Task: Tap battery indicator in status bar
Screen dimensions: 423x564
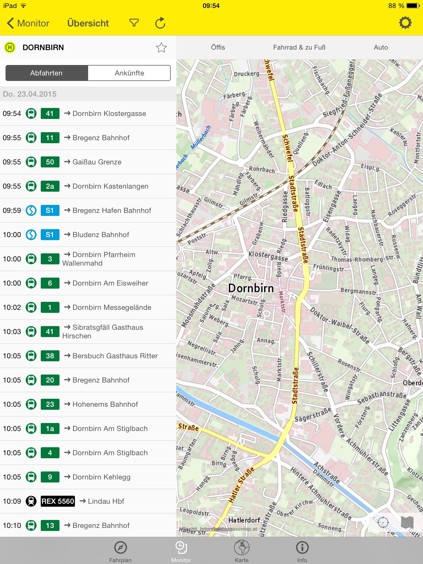Action: (x=413, y=6)
